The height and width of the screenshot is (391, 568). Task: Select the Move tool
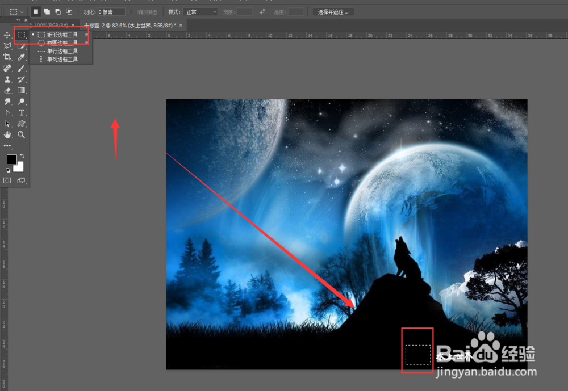pyautogui.click(x=7, y=35)
